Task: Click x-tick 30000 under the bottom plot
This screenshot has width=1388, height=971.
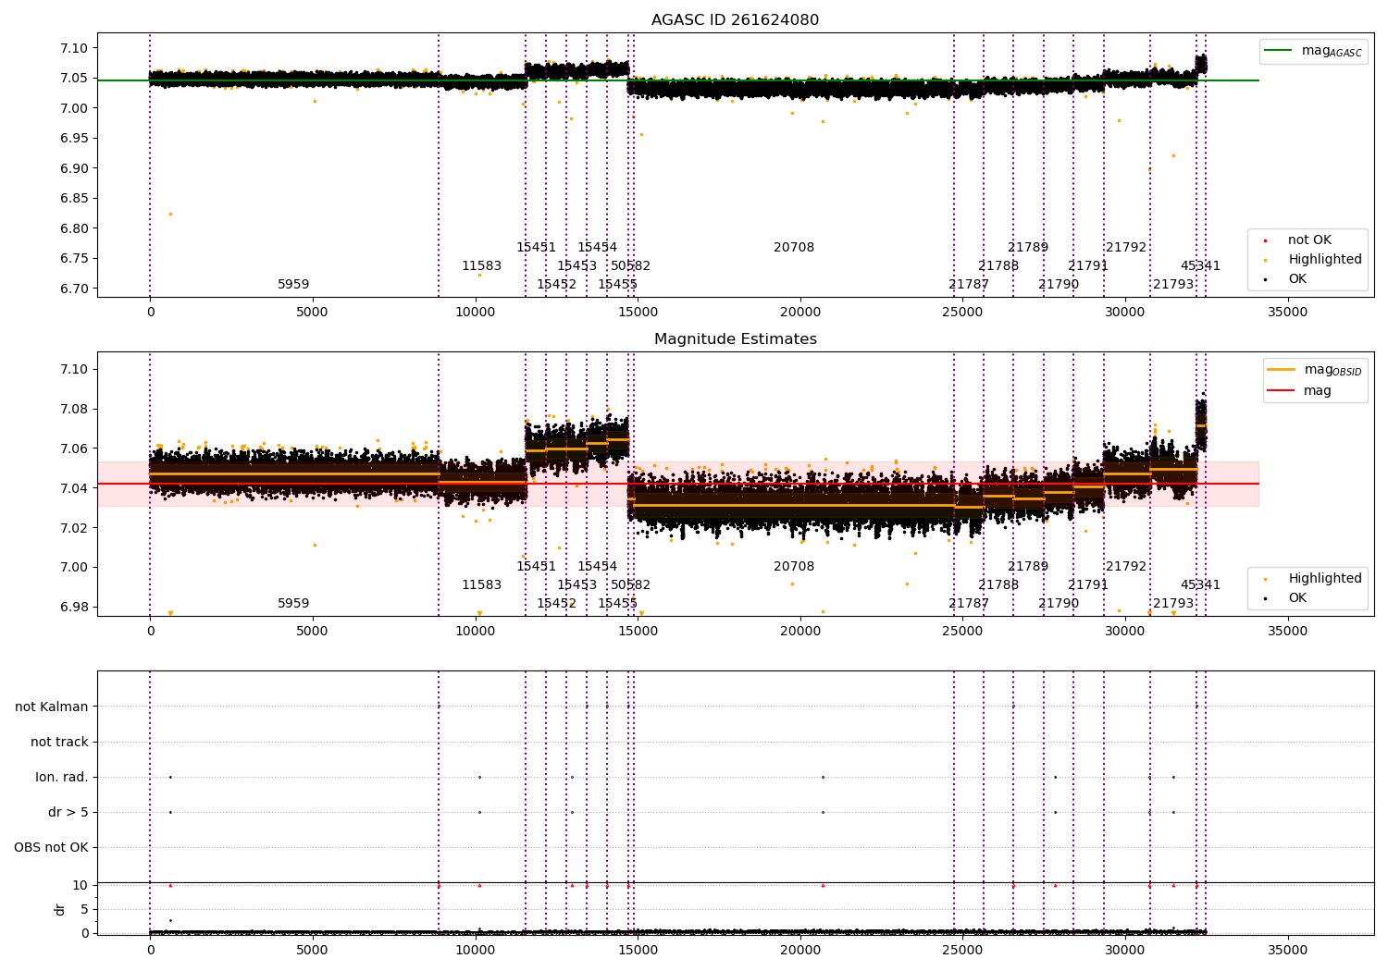Action: [1125, 951]
